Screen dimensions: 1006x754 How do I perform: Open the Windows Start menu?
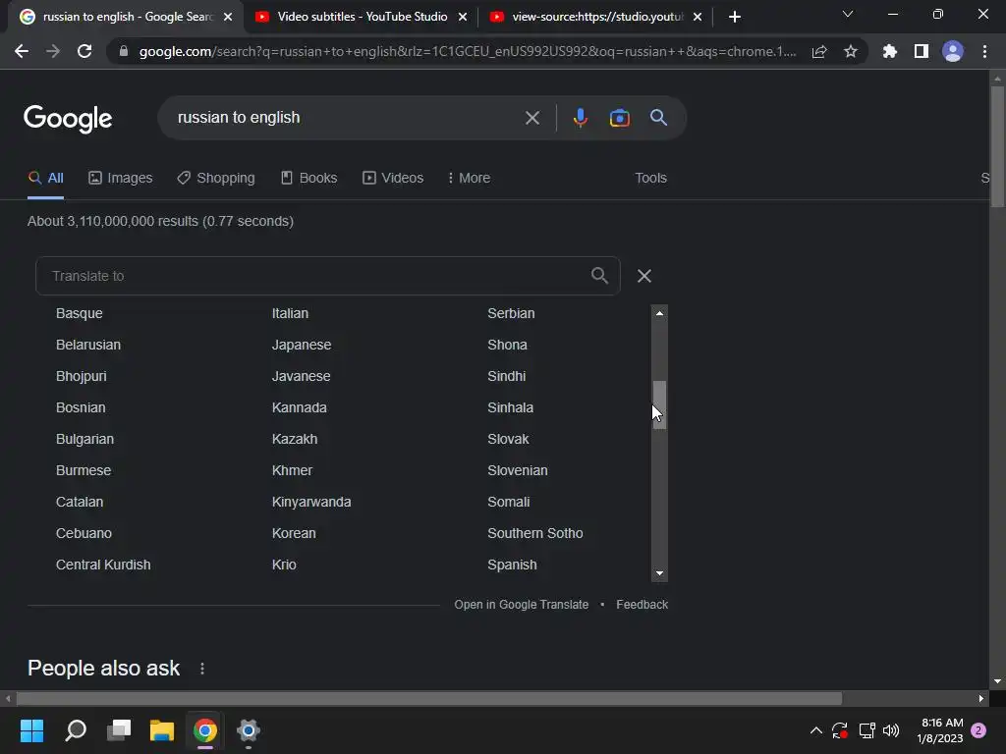[x=32, y=730]
